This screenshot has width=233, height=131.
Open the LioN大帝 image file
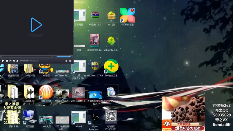click(46, 122)
